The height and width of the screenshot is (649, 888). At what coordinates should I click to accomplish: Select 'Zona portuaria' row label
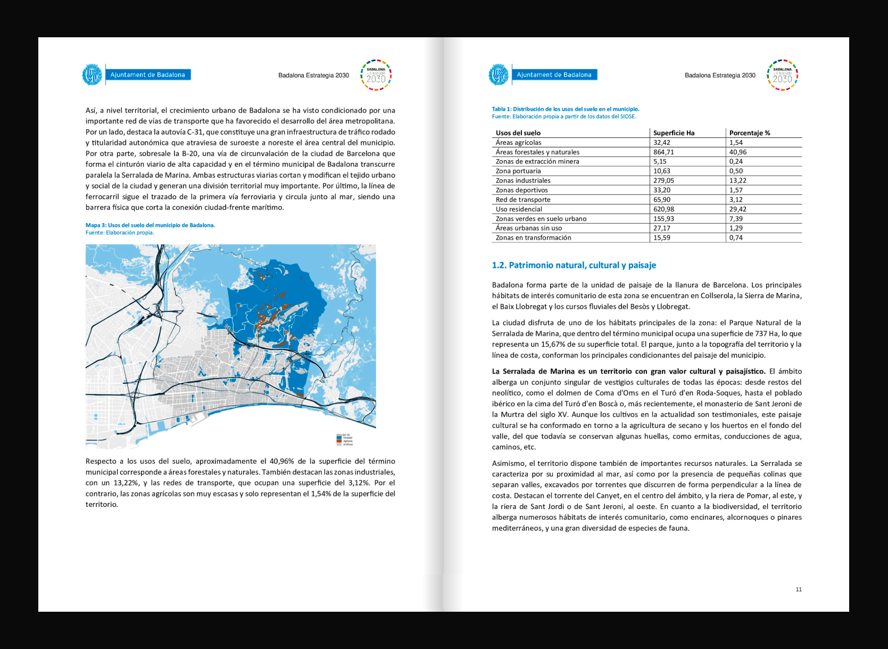click(518, 171)
